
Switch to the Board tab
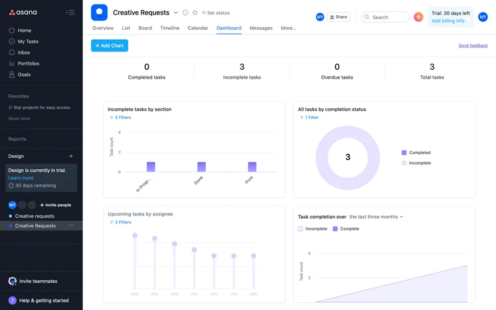[x=145, y=28]
